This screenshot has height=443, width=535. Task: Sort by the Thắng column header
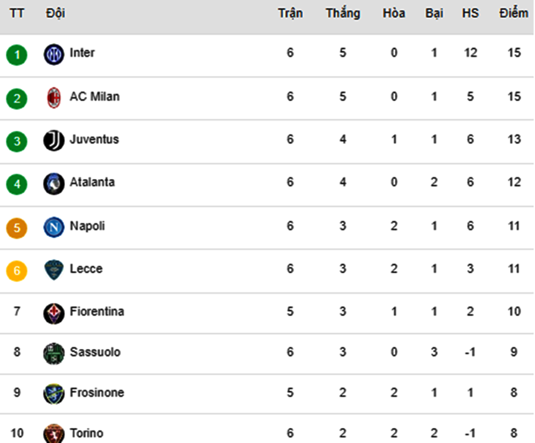(343, 14)
